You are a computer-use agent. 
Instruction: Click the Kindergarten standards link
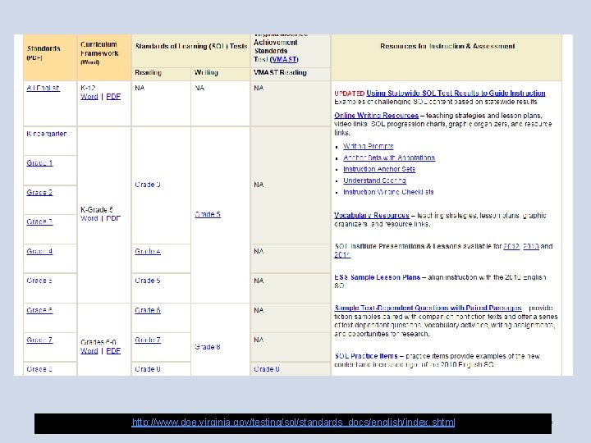point(47,134)
